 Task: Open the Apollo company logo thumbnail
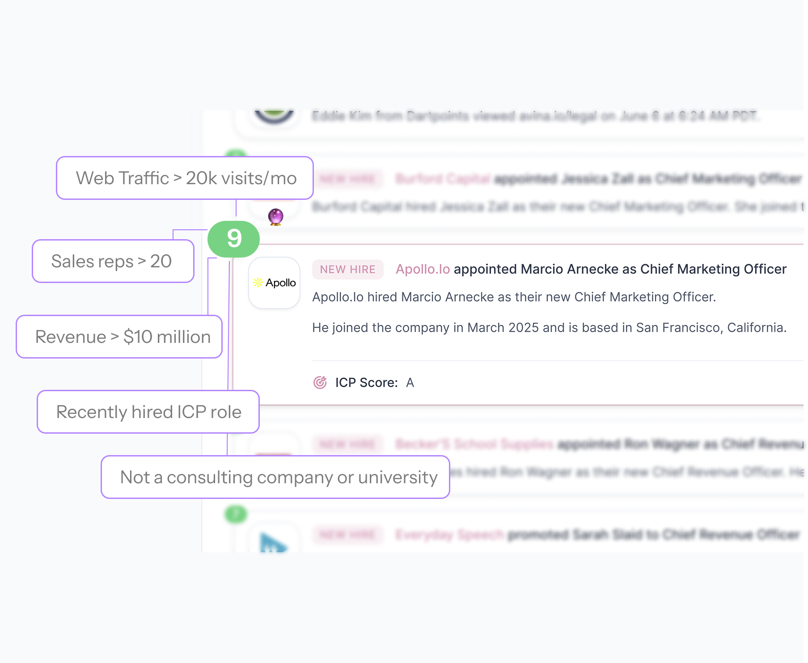coord(274,283)
